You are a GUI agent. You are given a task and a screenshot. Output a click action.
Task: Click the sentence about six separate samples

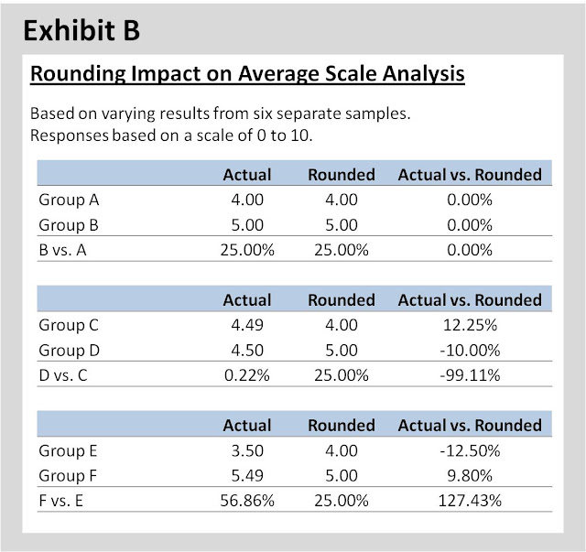click(220, 114)
